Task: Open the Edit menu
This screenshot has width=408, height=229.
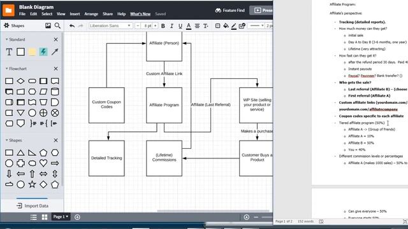Action: (x=33, y=14)
